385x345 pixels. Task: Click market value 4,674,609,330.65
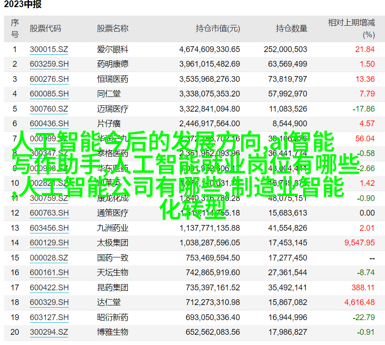click(x=210, y=49)
